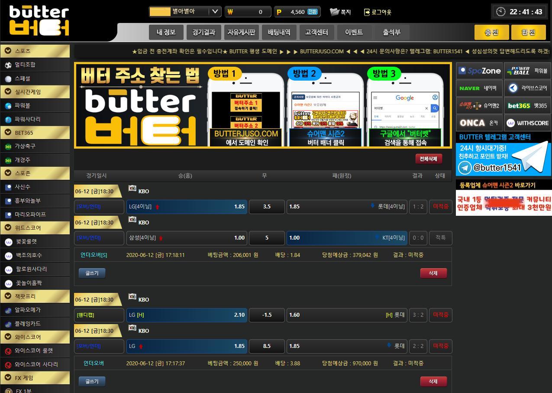552x393 pixels.
Task: Click the first 글쓰기 write button
Action: [92, 273]
